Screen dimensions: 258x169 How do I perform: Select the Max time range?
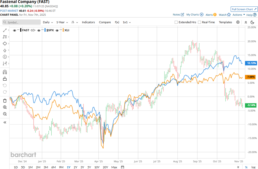[114, 167]
